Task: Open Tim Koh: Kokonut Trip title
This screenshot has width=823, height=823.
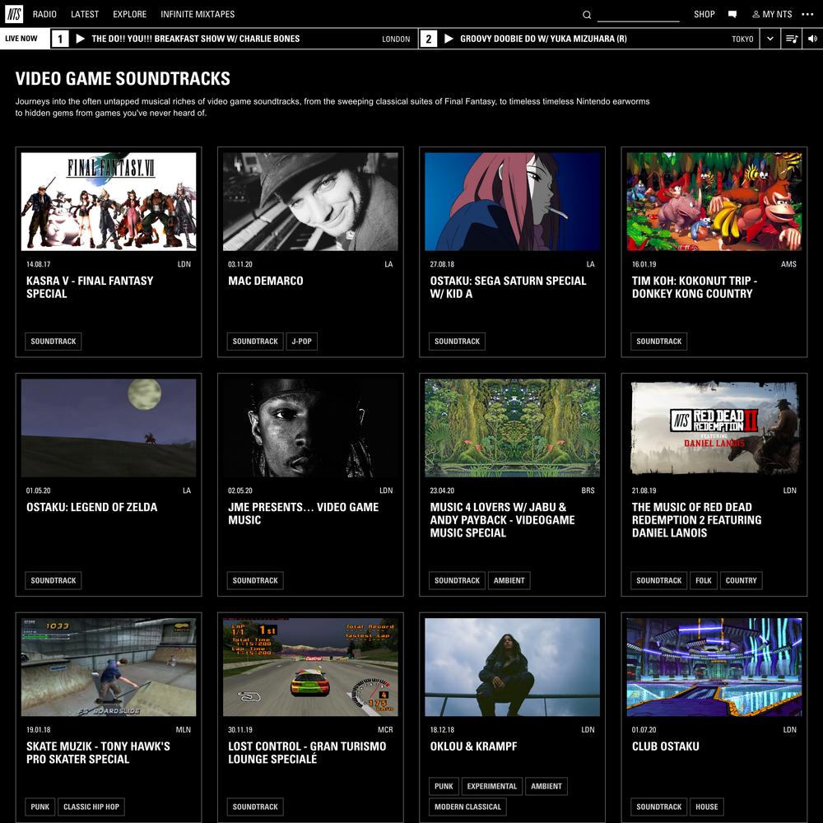Action: [695, 287]
